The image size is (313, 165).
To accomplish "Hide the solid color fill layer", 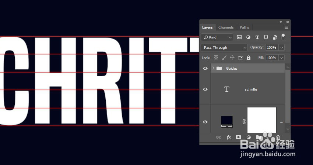I will point(205,122).
